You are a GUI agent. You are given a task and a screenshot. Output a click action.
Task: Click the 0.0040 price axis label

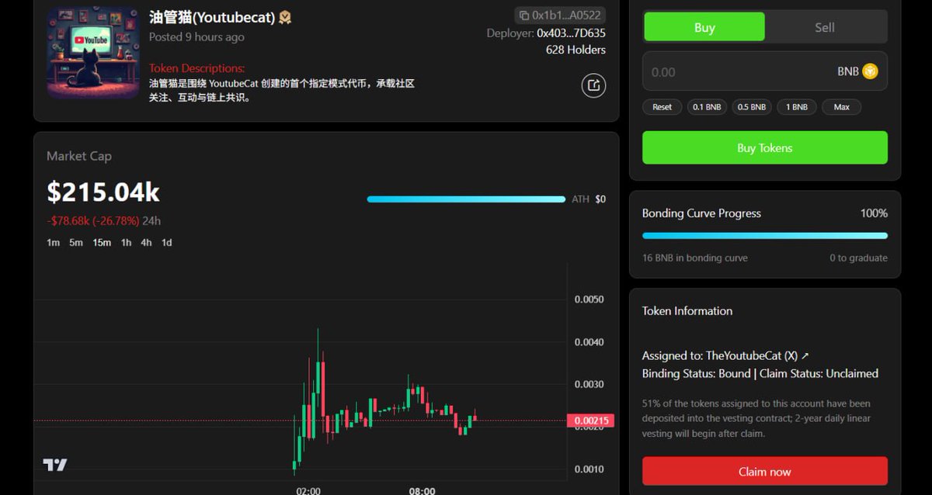[x=589, y=342]
